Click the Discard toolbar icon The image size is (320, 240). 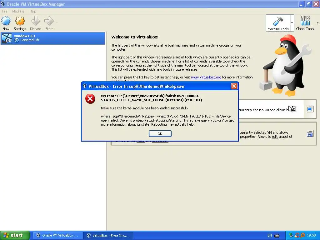pos(36,21)
